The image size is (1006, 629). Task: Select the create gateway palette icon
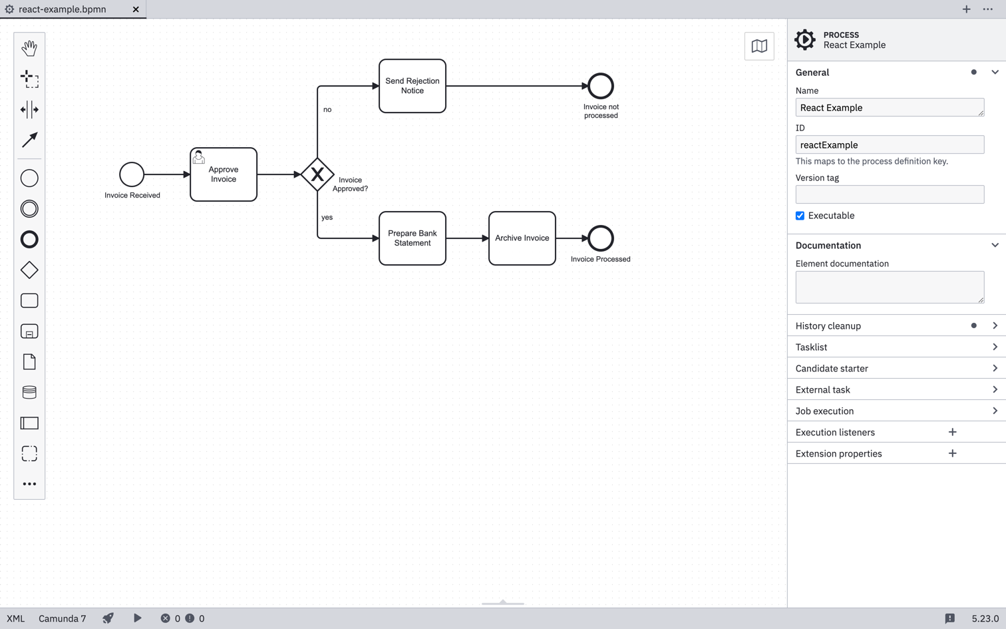coord(29,270)
